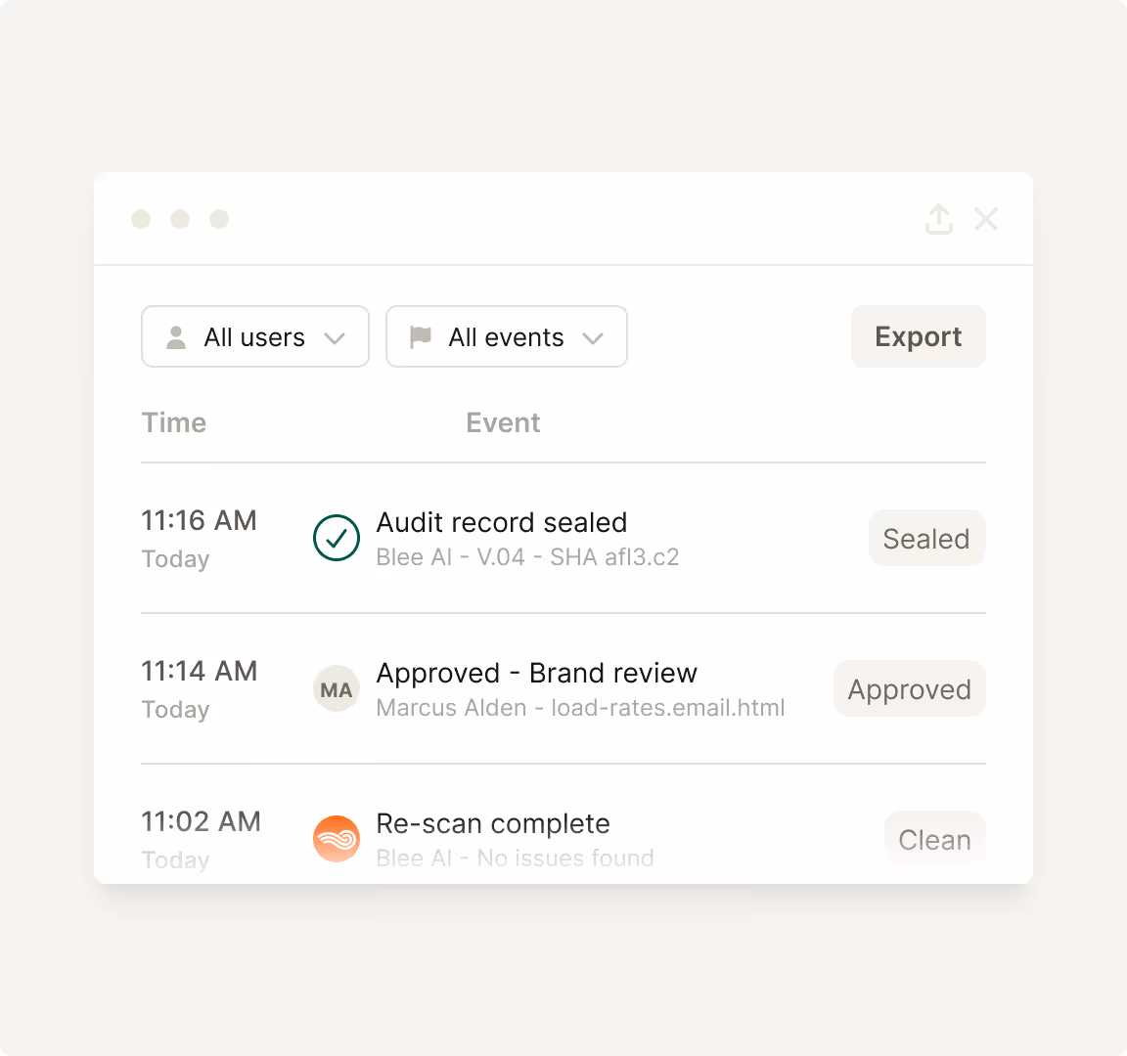
Task: Click the third window control dot
Action: pos(219,219)
